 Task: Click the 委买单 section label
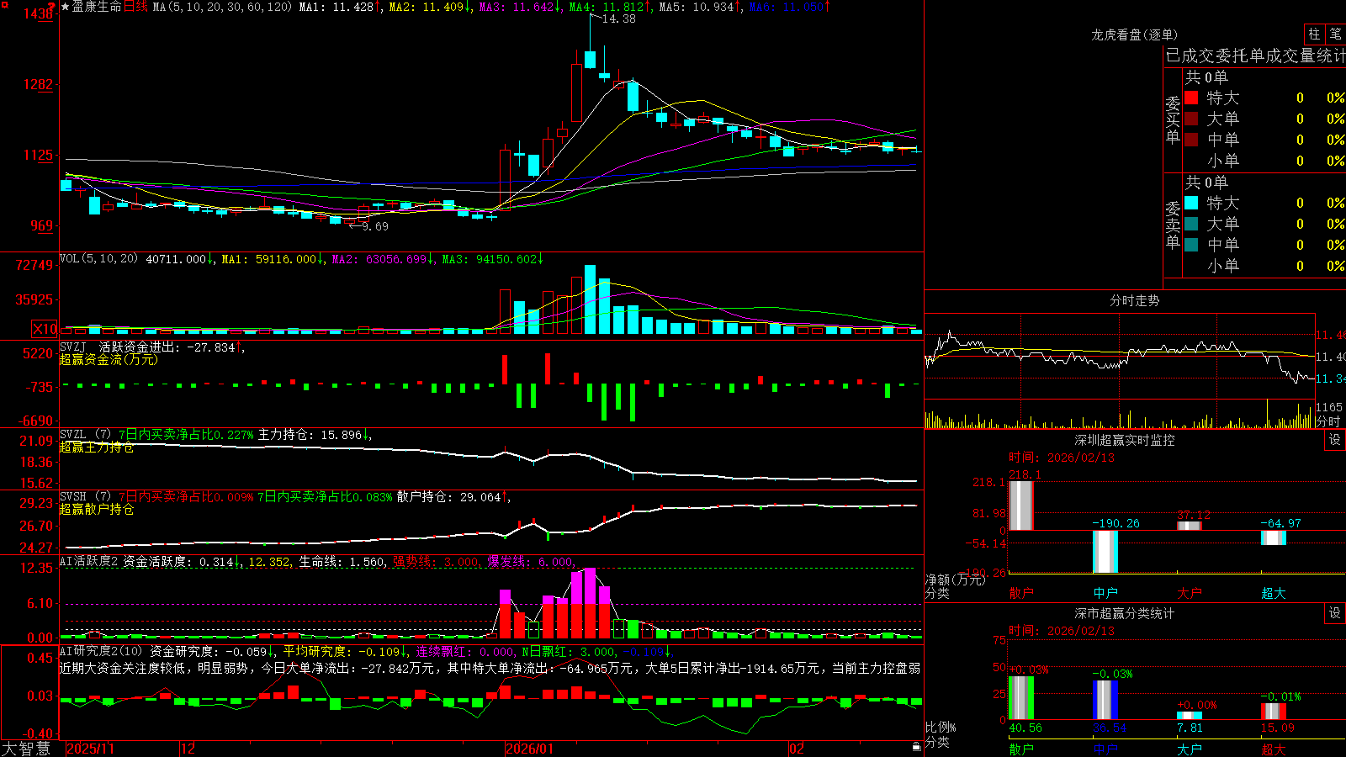click(1173, 119)
